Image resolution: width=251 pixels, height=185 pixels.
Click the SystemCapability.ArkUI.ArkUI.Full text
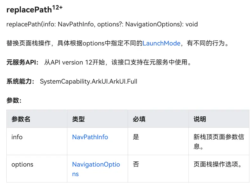click(88, 81)
